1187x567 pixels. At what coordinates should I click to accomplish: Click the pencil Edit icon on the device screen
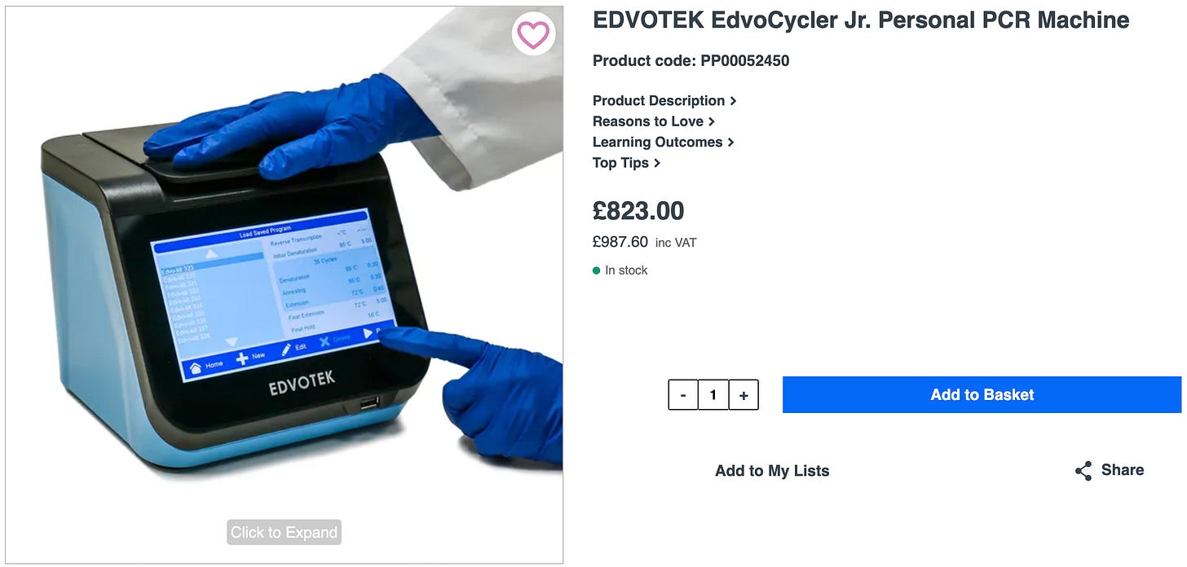pyautogui.click(x=286, y=349)
